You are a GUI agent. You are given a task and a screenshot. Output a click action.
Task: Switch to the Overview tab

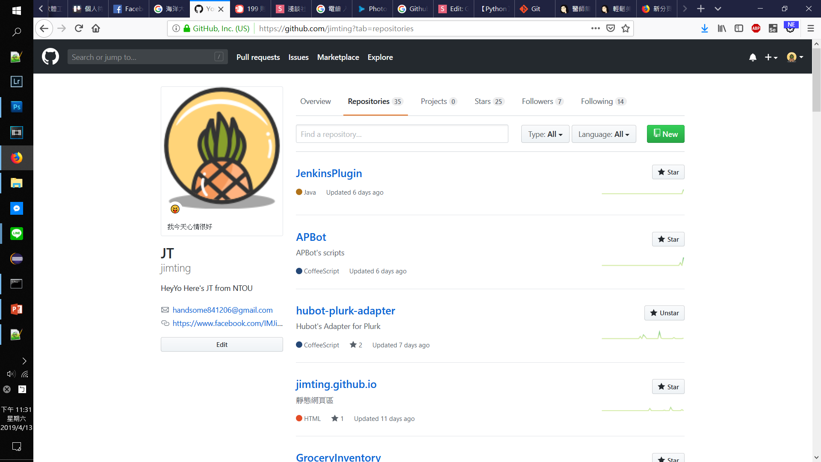(315, 101)
